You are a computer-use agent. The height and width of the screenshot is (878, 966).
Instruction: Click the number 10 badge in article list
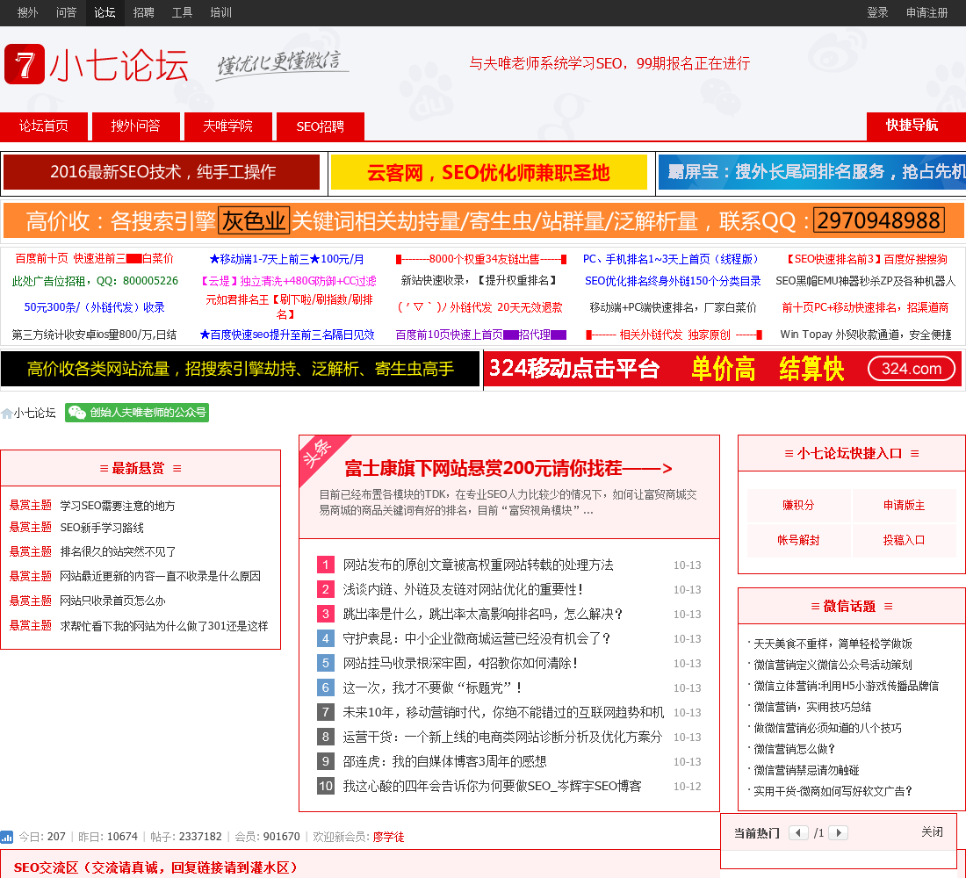click(326, 786)
